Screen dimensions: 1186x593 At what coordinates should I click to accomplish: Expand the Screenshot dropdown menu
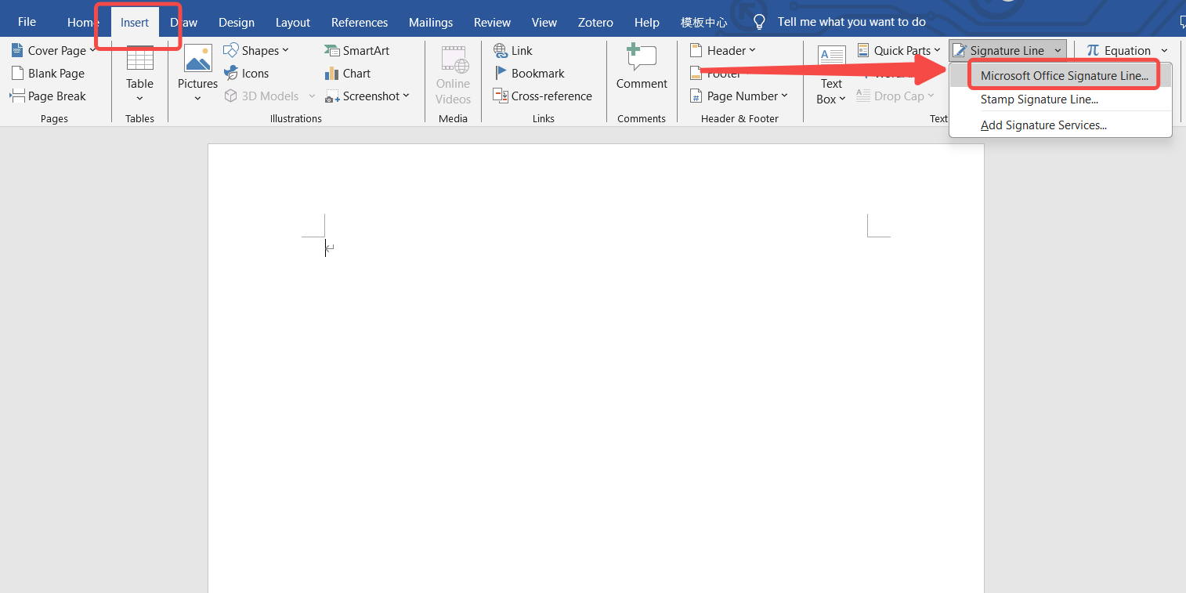[x=368, y=96]
